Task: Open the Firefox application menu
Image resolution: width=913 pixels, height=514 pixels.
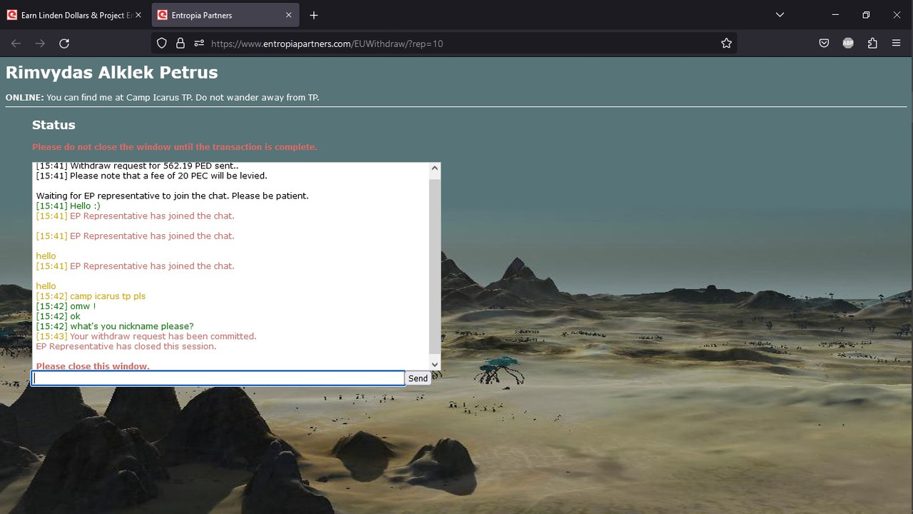Action: click(897, 44)
